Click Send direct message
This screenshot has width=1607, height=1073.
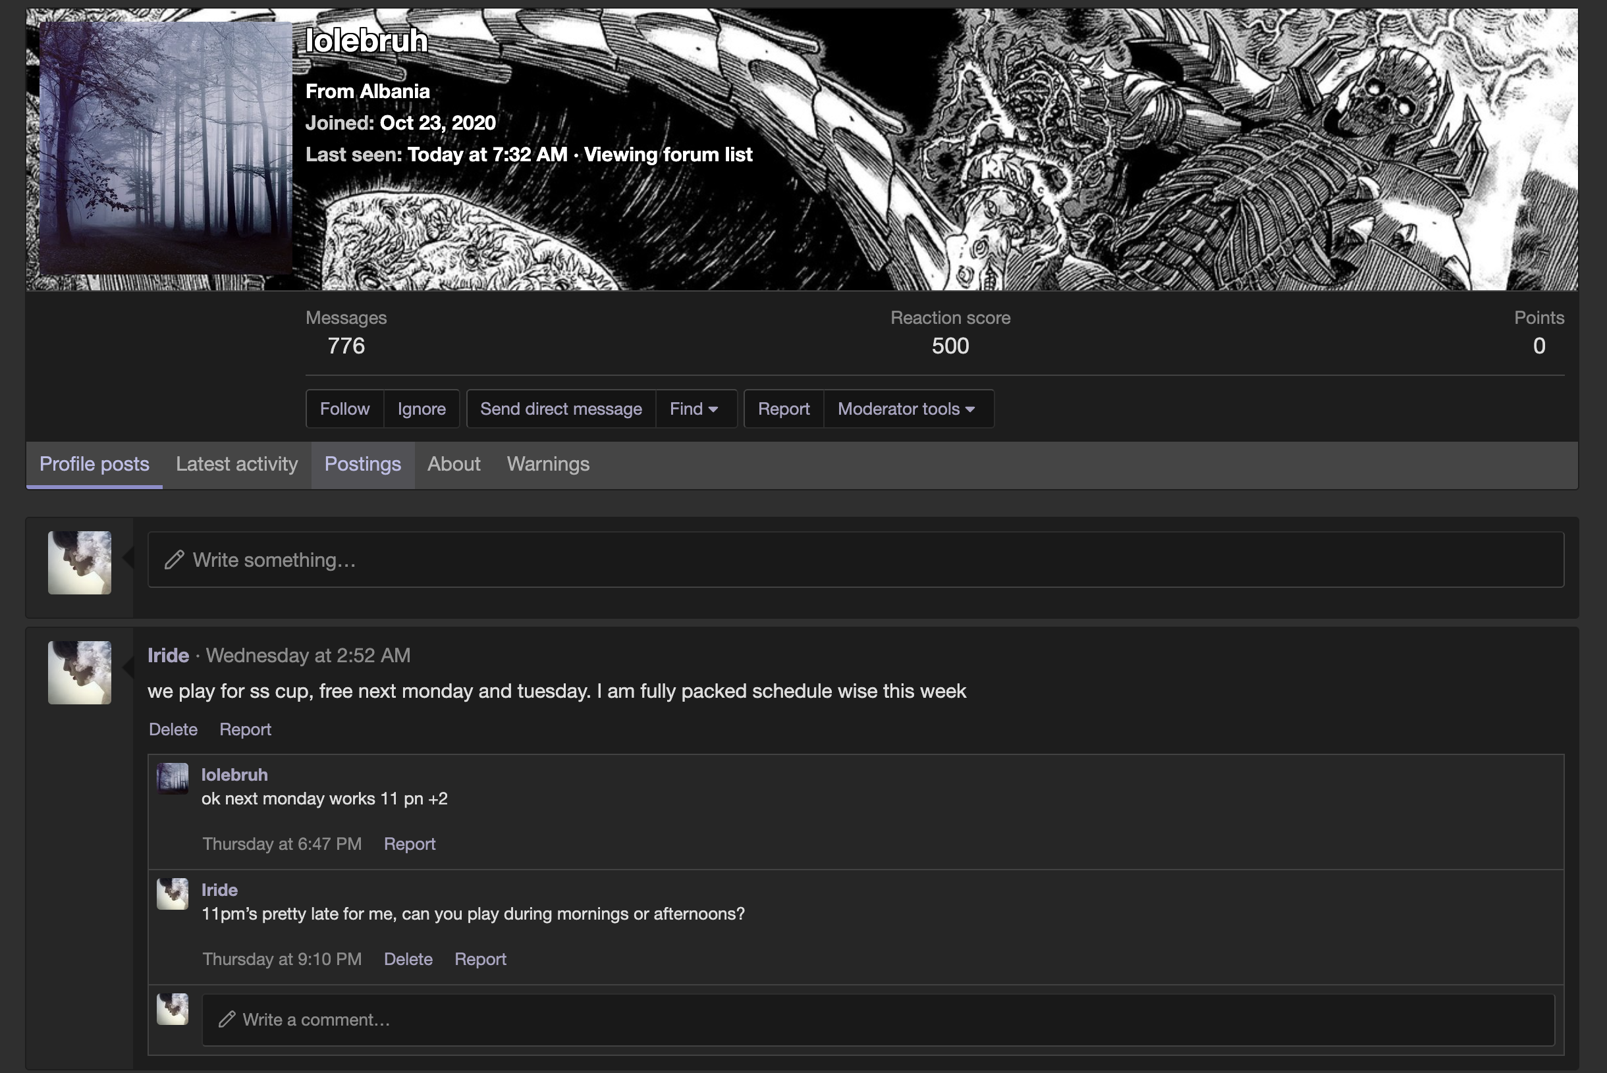(560, 409)
